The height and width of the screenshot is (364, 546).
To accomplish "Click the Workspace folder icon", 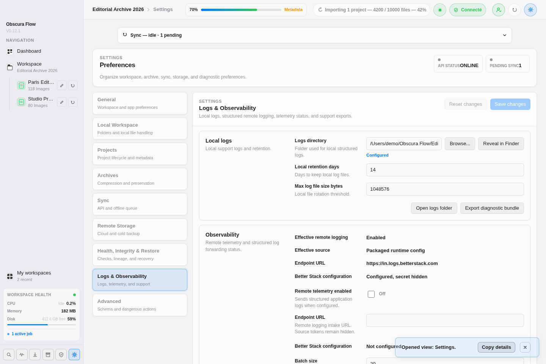I will [10, 67].
